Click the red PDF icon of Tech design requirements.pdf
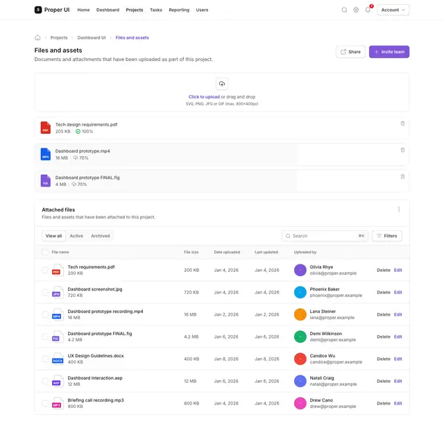This screenshot has height=444, width=444. [x=46, y=128]
